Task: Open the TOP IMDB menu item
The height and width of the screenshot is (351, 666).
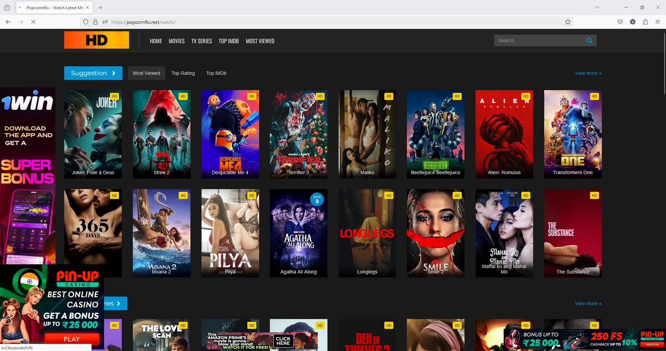Action: pos(228,41)
